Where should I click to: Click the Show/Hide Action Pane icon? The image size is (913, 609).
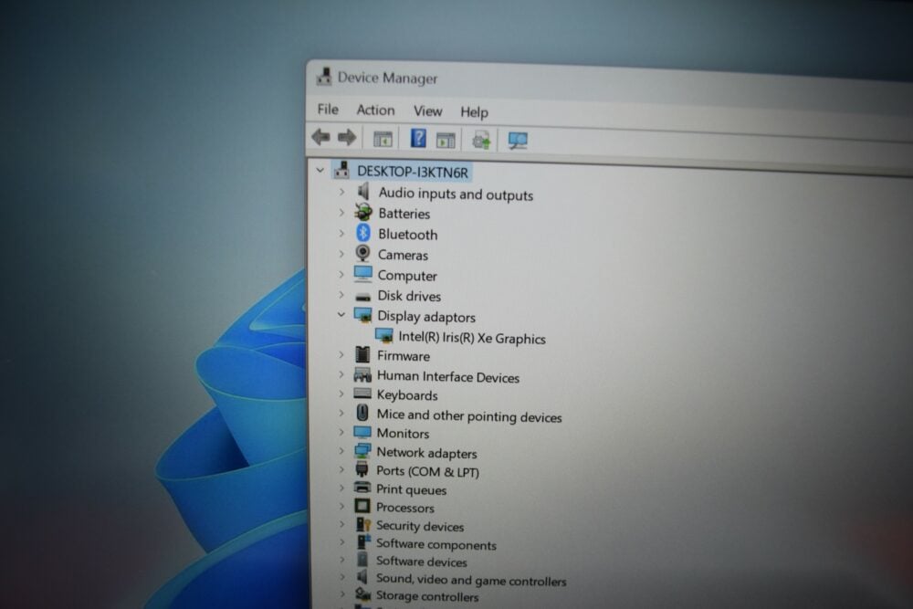tap(446, 141)
